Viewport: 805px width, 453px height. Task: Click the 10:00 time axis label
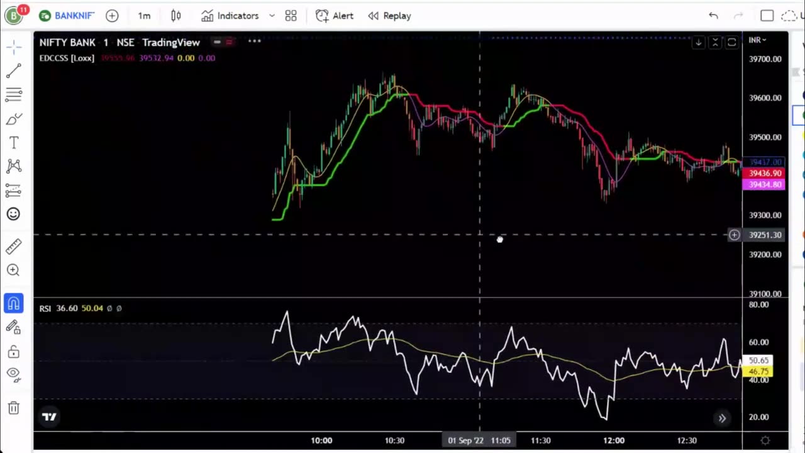[321, 440]
